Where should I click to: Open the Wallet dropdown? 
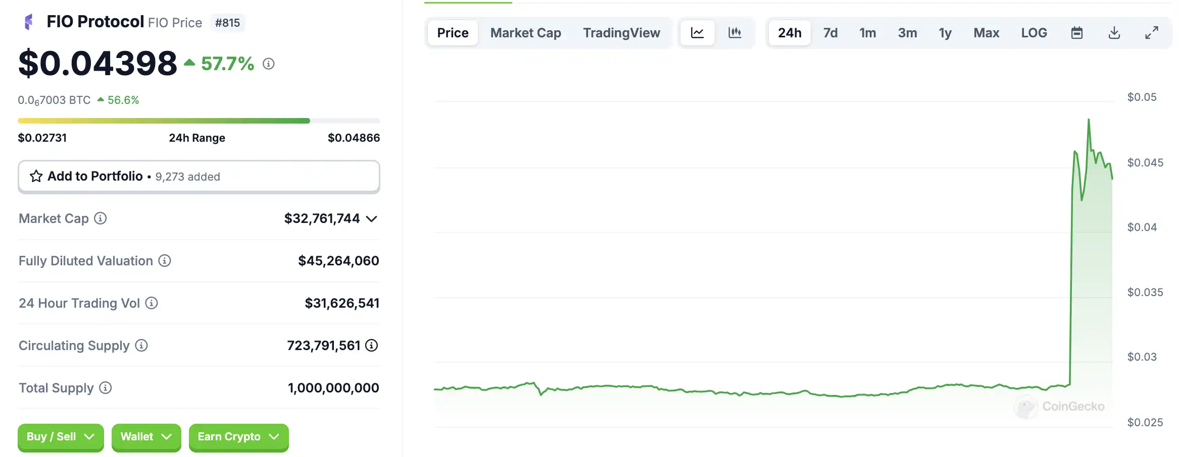point(146,437)
